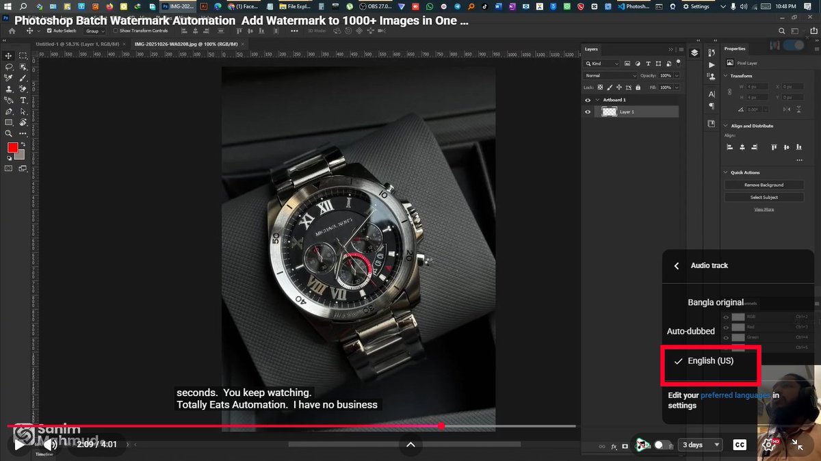
Task: Select Bangla original audio track
Action: (716, 302)
